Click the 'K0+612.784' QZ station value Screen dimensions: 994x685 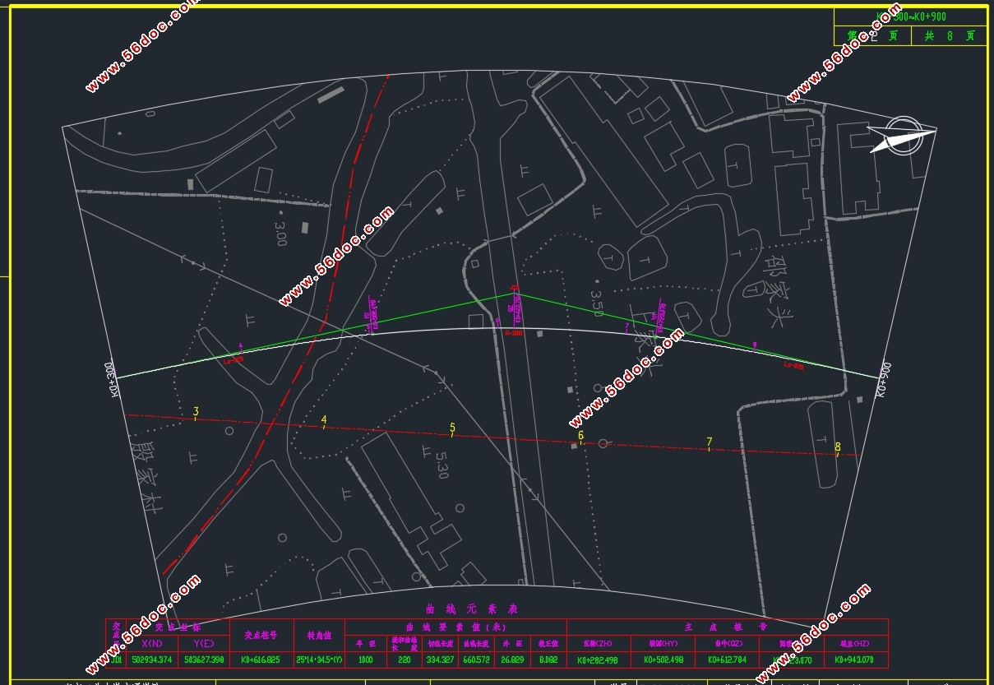pos(728,660)
